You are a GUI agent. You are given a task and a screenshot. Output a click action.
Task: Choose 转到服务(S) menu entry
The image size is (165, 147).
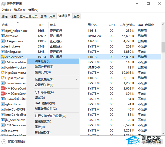coord(53,132)
